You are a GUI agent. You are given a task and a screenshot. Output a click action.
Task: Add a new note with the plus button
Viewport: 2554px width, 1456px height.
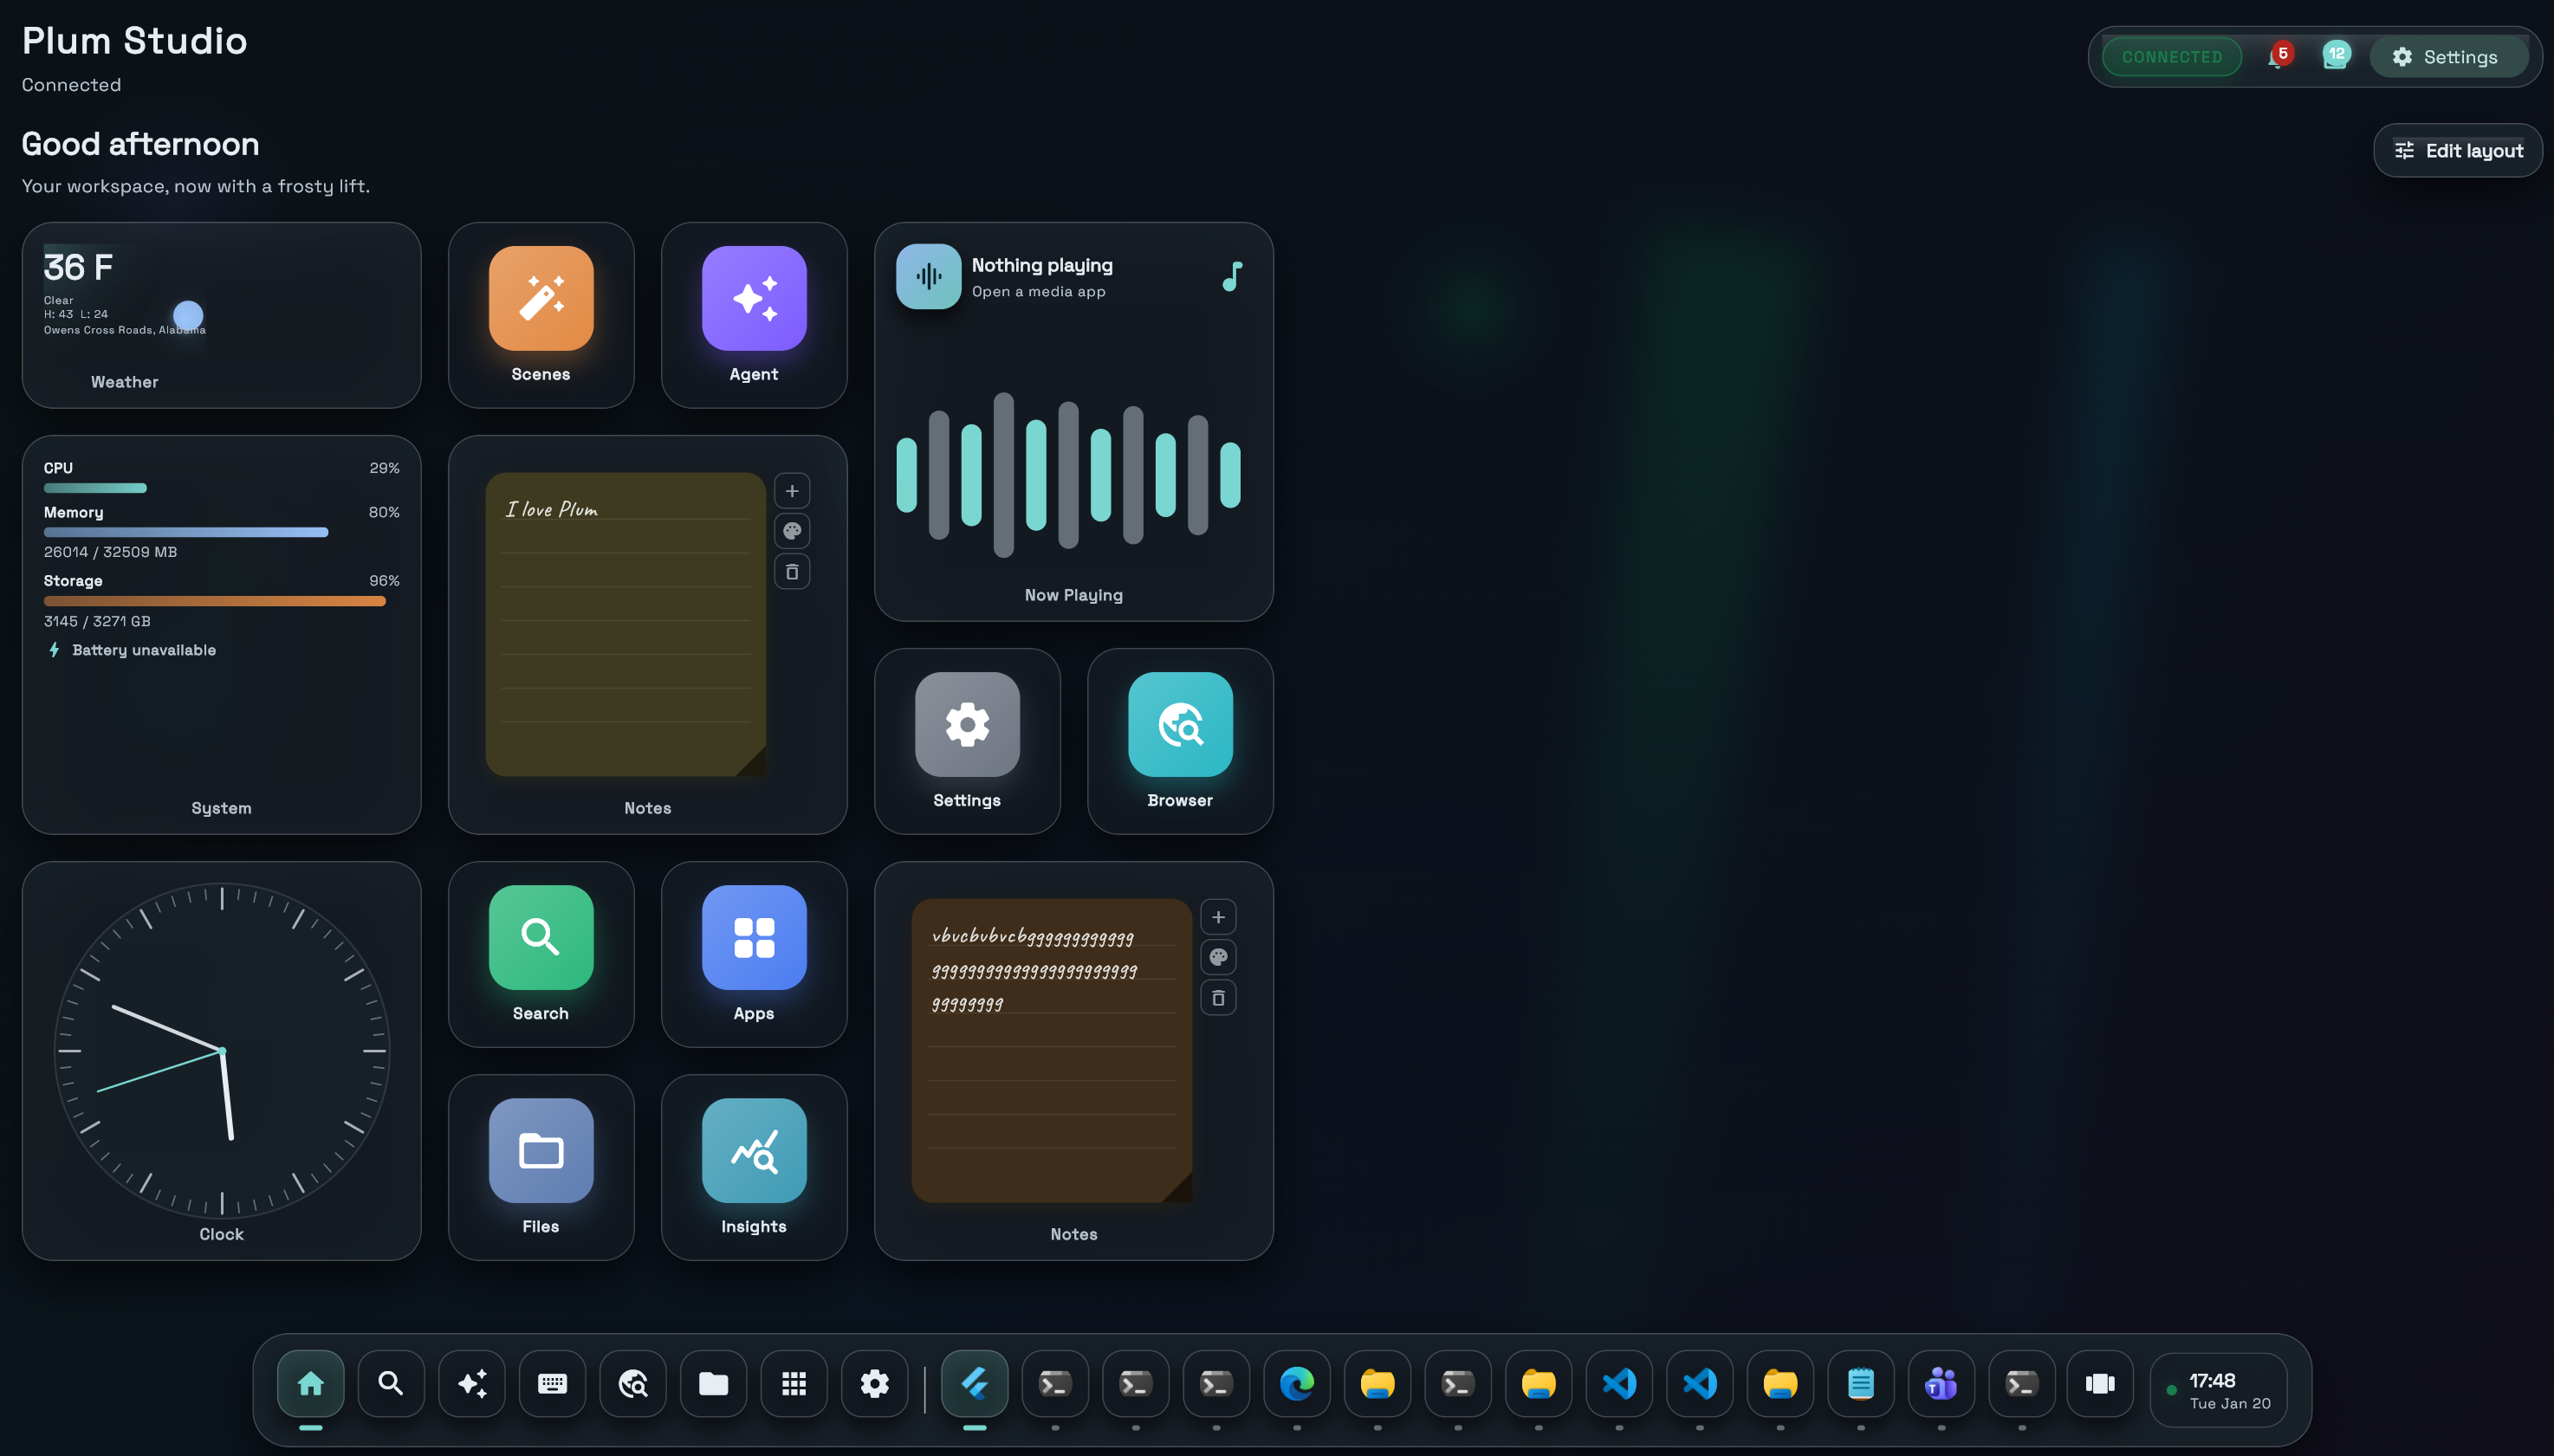(792, 490)
